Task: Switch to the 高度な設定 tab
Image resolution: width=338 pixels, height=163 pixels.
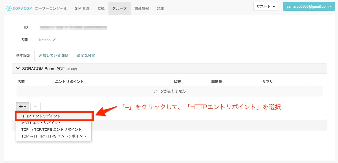Action: (86, 56)
